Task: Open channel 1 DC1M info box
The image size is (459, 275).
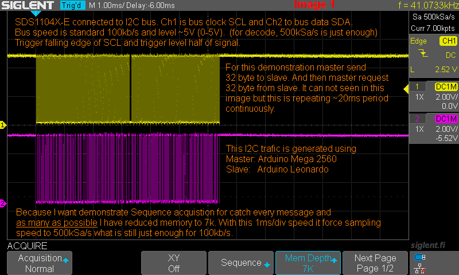Action: (434, 96)
